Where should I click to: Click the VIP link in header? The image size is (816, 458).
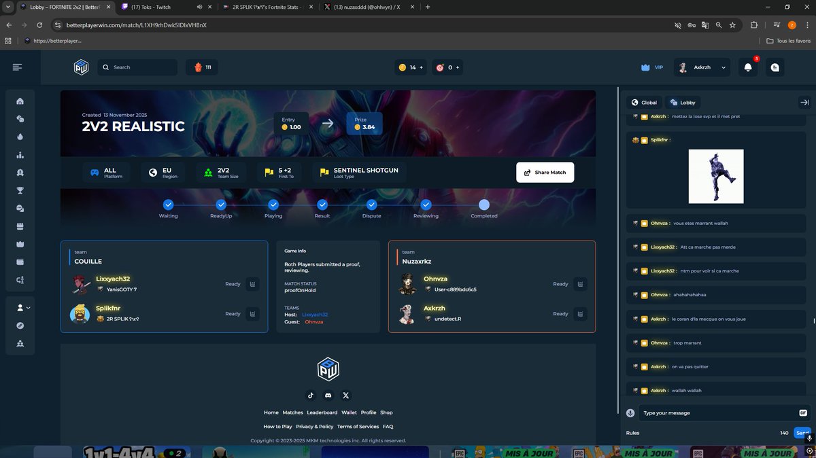coord(652,67)
